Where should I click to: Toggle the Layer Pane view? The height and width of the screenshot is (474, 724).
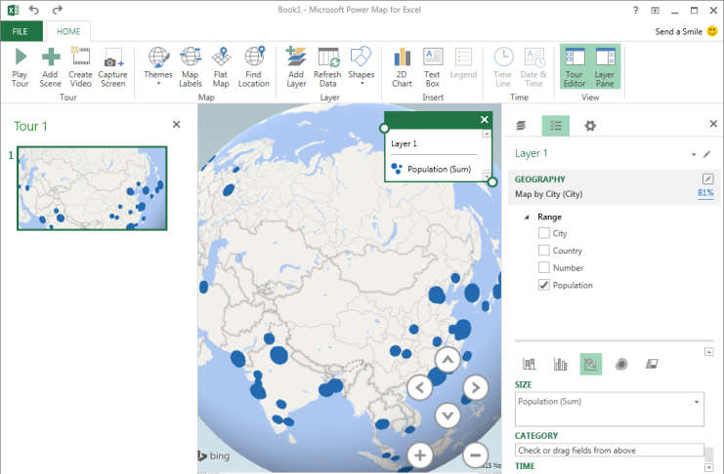point(605,67)
